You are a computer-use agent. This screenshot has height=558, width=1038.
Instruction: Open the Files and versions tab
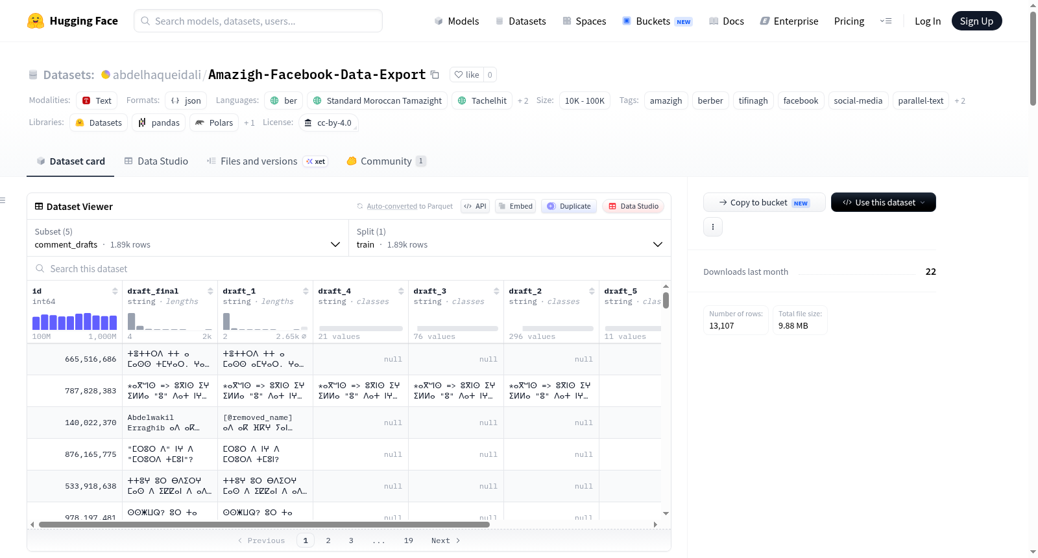[267, 161]
